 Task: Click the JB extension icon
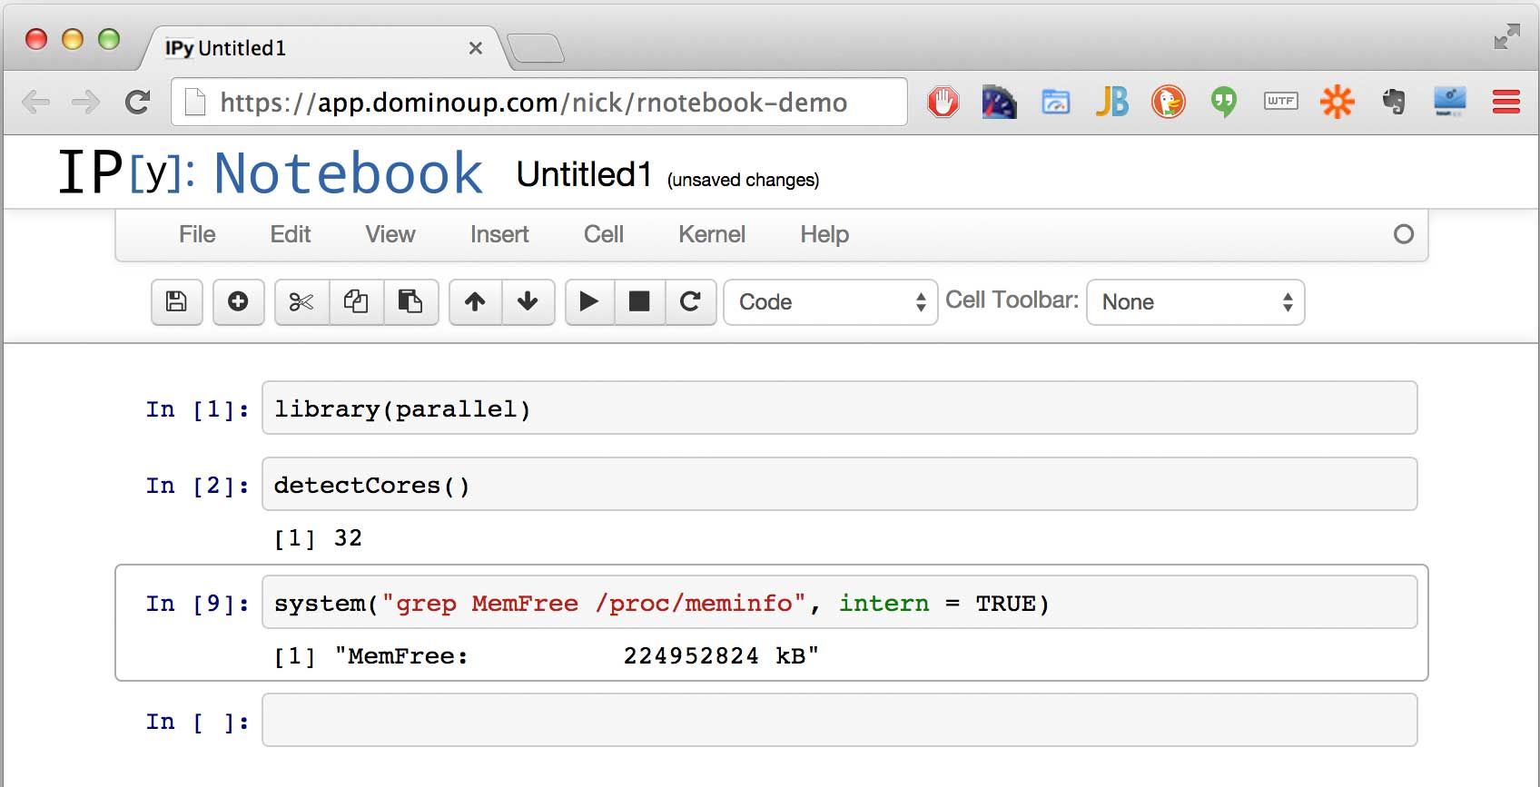pos(1111,102)
